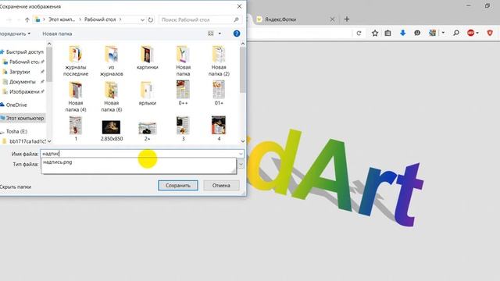This screenshot has width=500, height=281.
Task: Select the Новая папка (2) folder
Action: (219, 61)
